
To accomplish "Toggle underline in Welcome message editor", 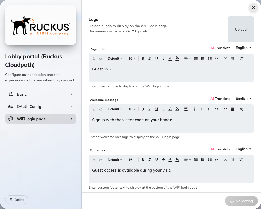I will pos(156,109).
